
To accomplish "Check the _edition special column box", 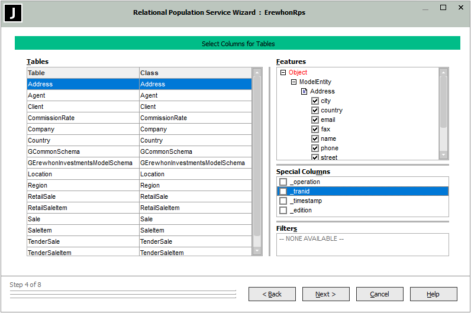I will tap(283, 211).
